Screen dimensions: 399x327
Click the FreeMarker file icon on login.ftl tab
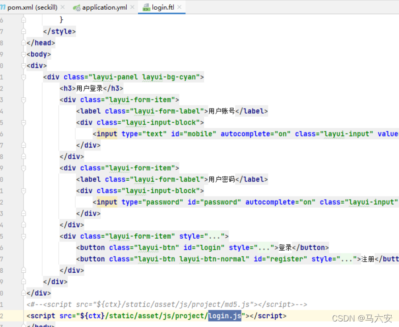click(x=146, y=7)
